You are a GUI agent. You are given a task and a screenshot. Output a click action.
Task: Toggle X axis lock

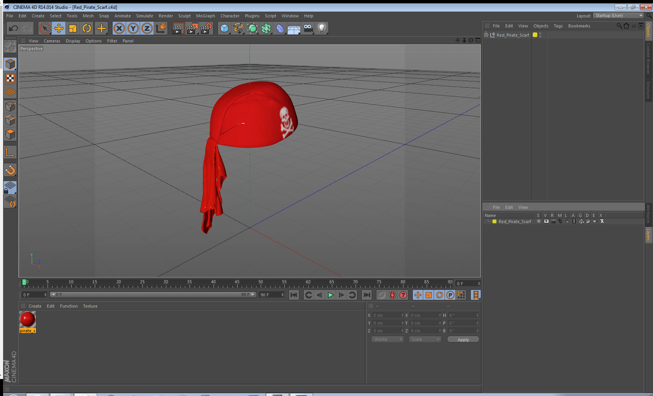coord(119,28)
